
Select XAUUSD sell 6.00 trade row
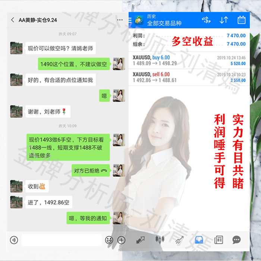(189, 77)
